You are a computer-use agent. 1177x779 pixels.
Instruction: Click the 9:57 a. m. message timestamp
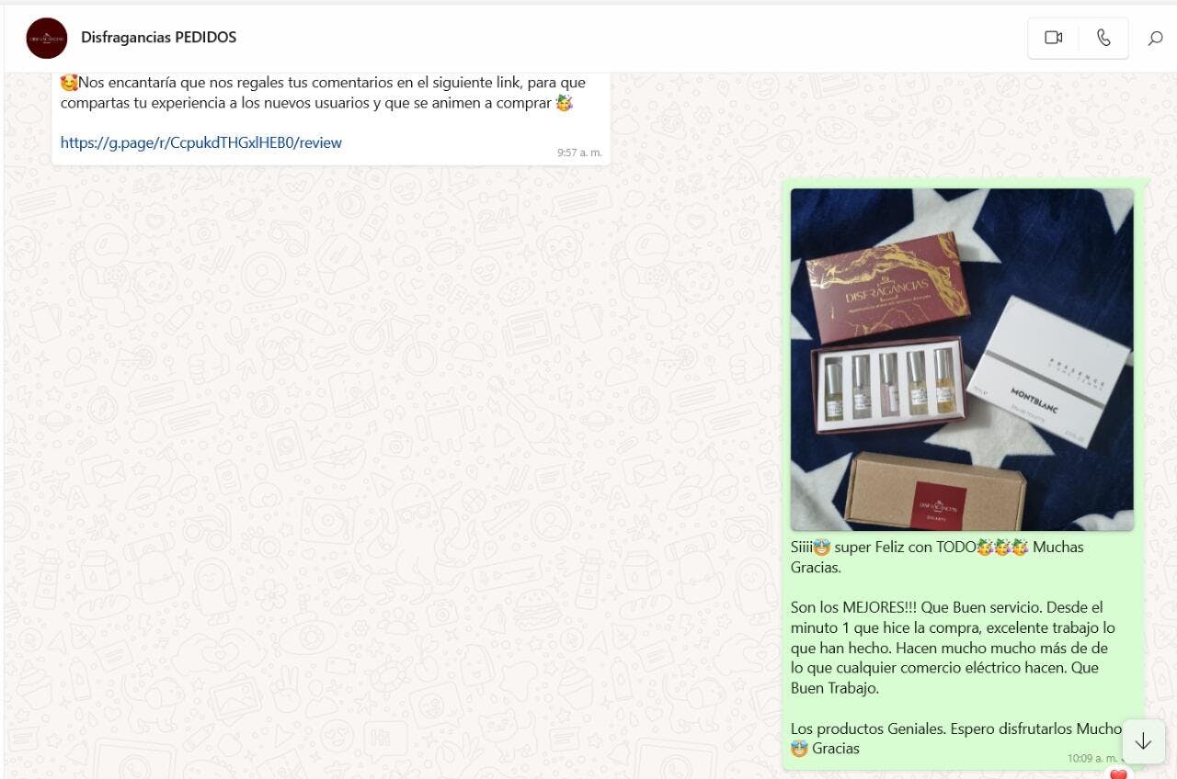click(x=579, y=152)
